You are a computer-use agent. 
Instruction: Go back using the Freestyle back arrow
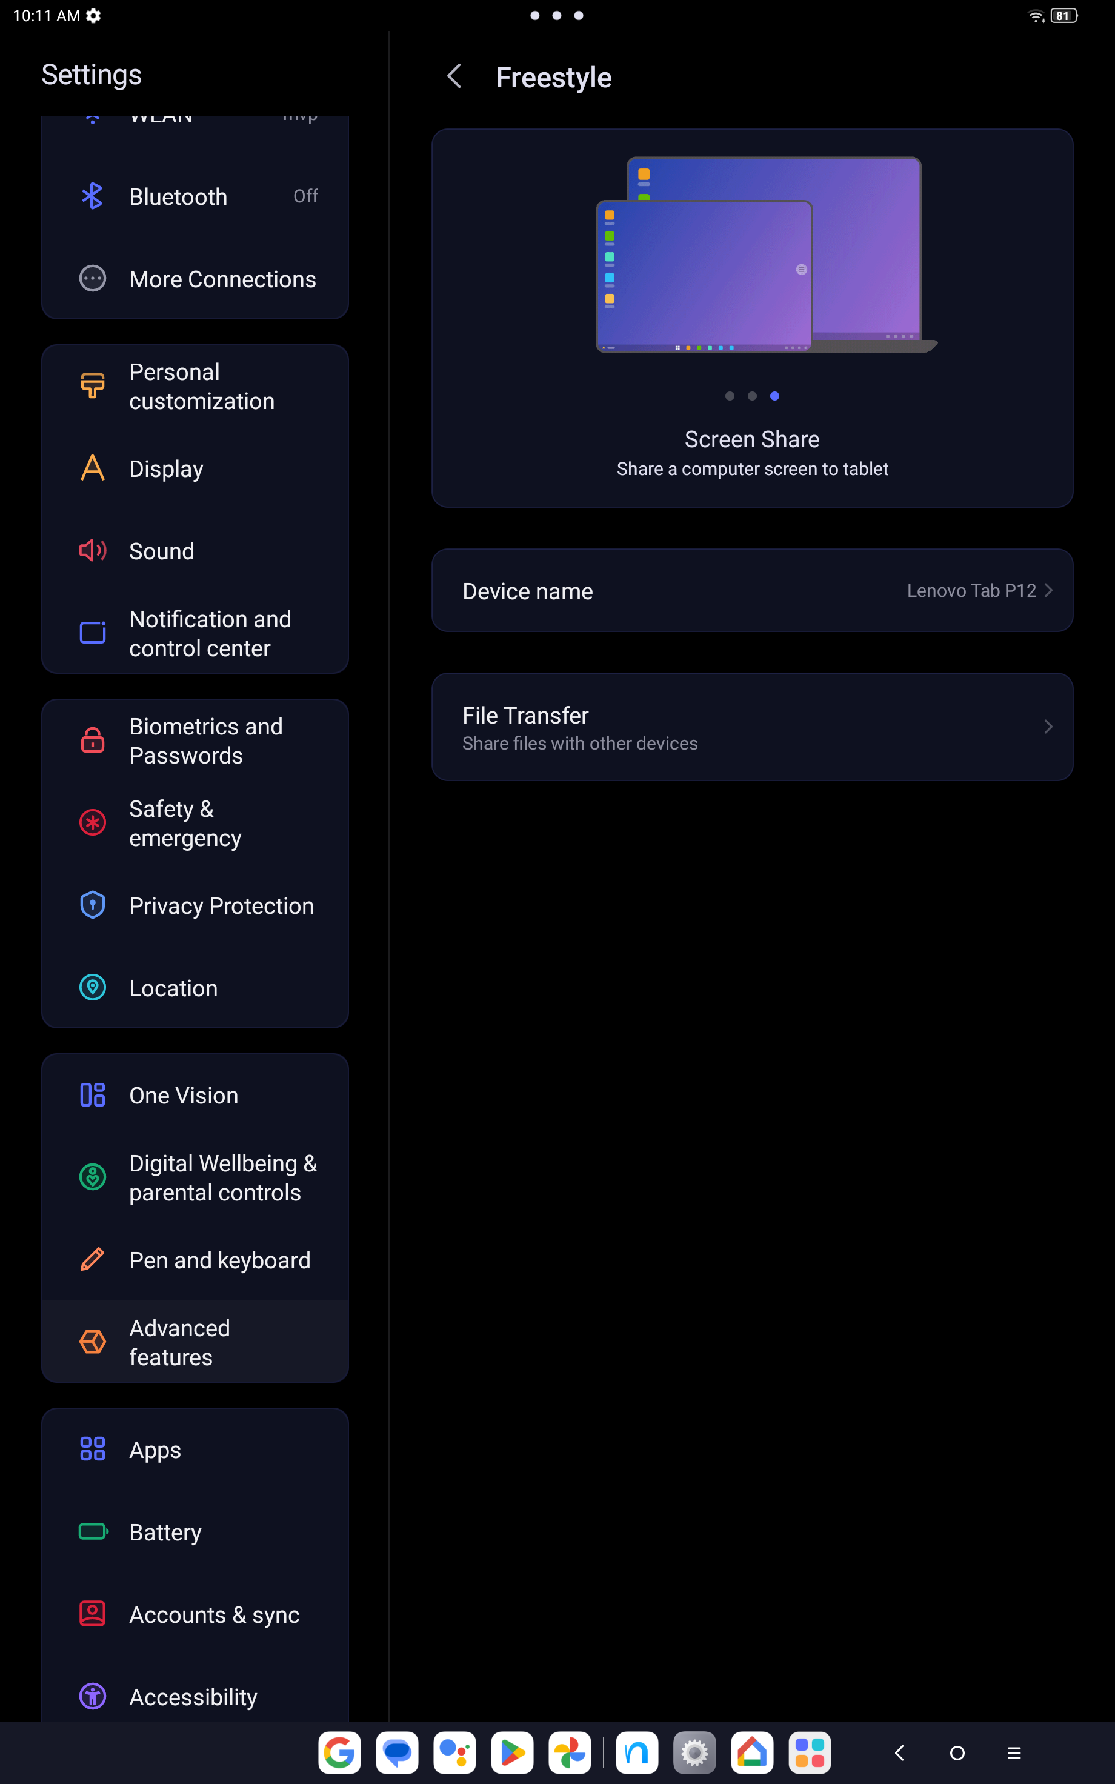[x=454, y=76]
